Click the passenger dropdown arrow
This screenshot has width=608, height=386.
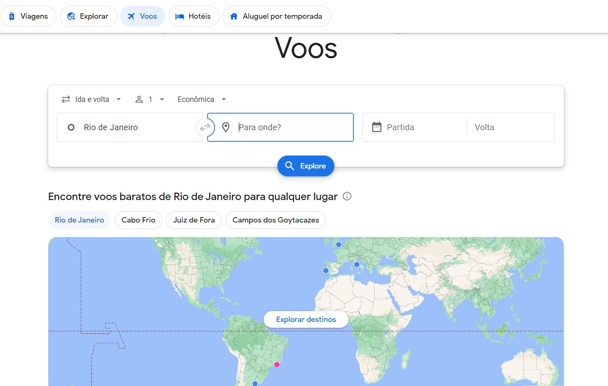162,99
